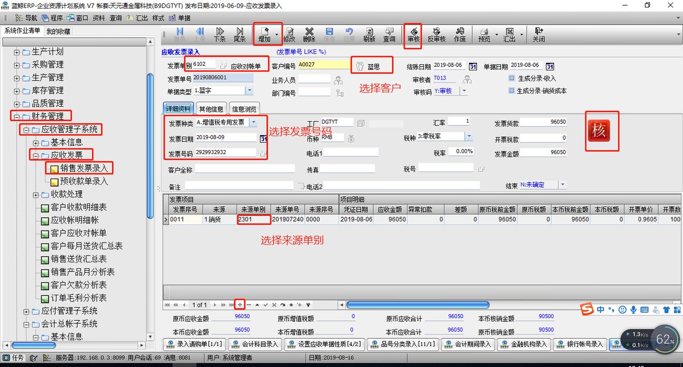Click the 刷新 (Refresh) toolbar icon
Image resolution: width=683 pixels, height=367 pixels.
pos(369,34)
